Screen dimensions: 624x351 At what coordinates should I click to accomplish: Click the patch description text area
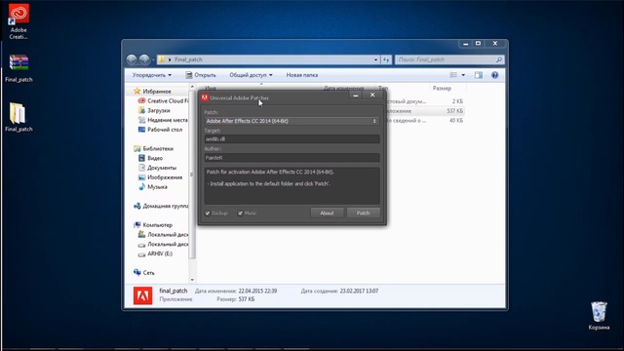292,185
